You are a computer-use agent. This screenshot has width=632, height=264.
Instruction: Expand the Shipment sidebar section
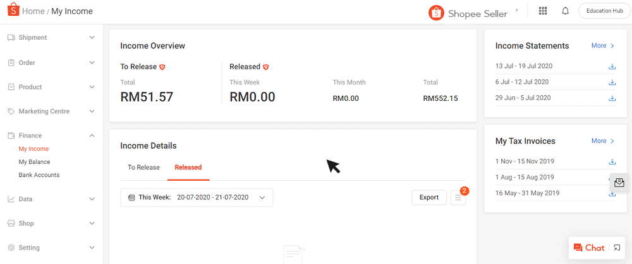click(92, 38)
